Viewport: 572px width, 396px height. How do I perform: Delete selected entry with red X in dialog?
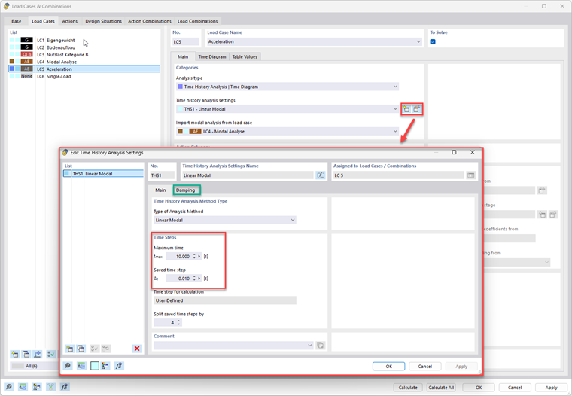pos(137,349)
